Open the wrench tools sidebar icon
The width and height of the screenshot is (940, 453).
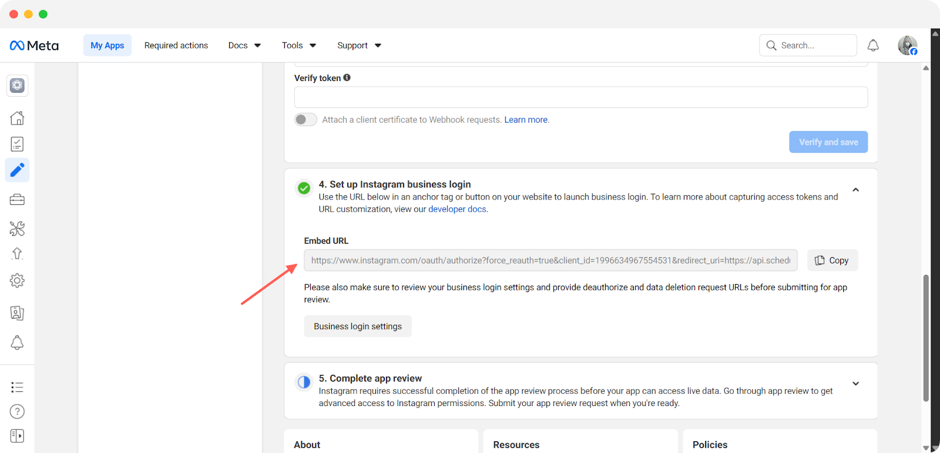[17, 228]
